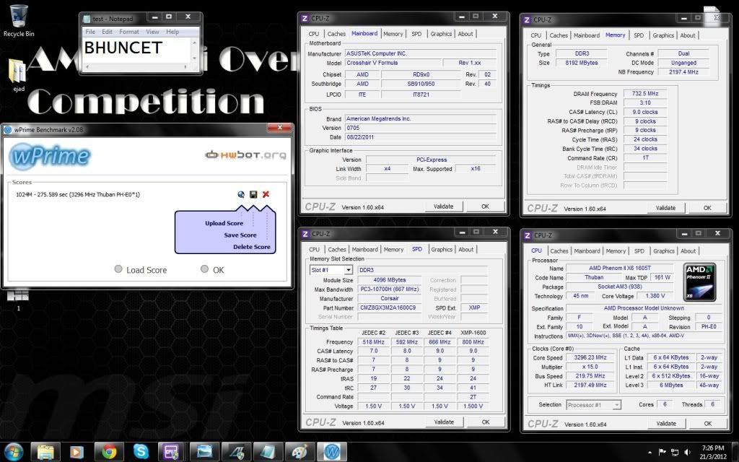The image size is (739, 462).
Task: Select the OK radio button in wPrime
Action: pos(205,269)
